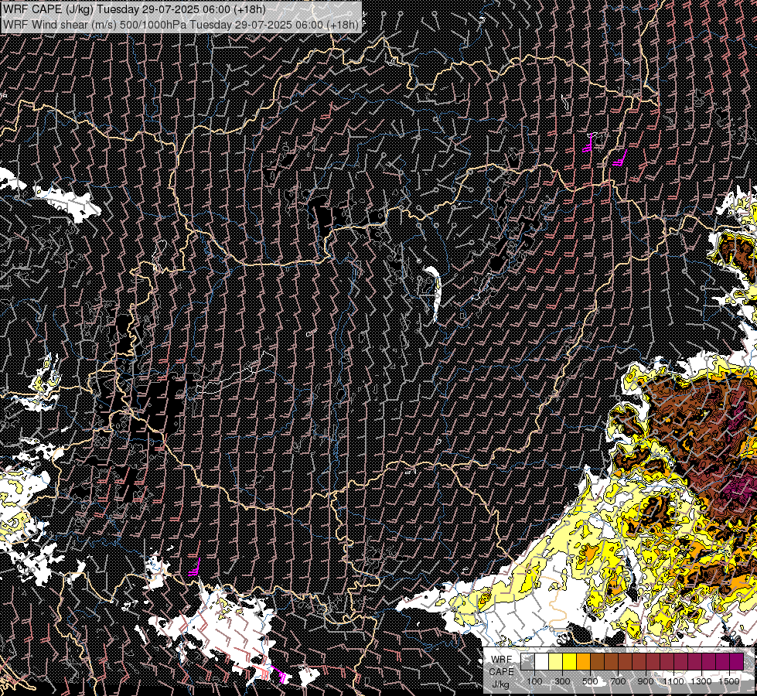Click the orange swatch in the CAPE legend
Viewport: 757px width, 696px height.
(583, 661)
